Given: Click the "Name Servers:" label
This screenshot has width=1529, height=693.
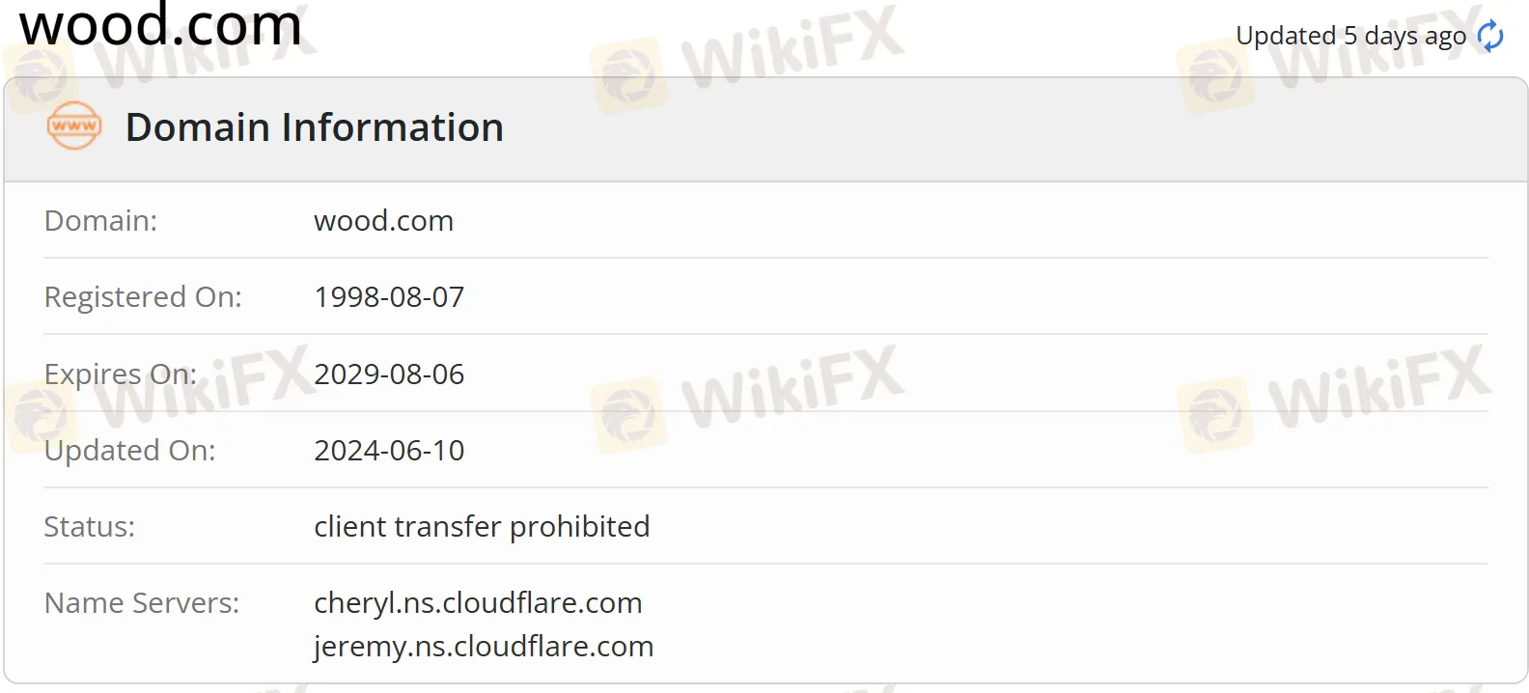Looking at the screenshot, I should tap(142, 603).
